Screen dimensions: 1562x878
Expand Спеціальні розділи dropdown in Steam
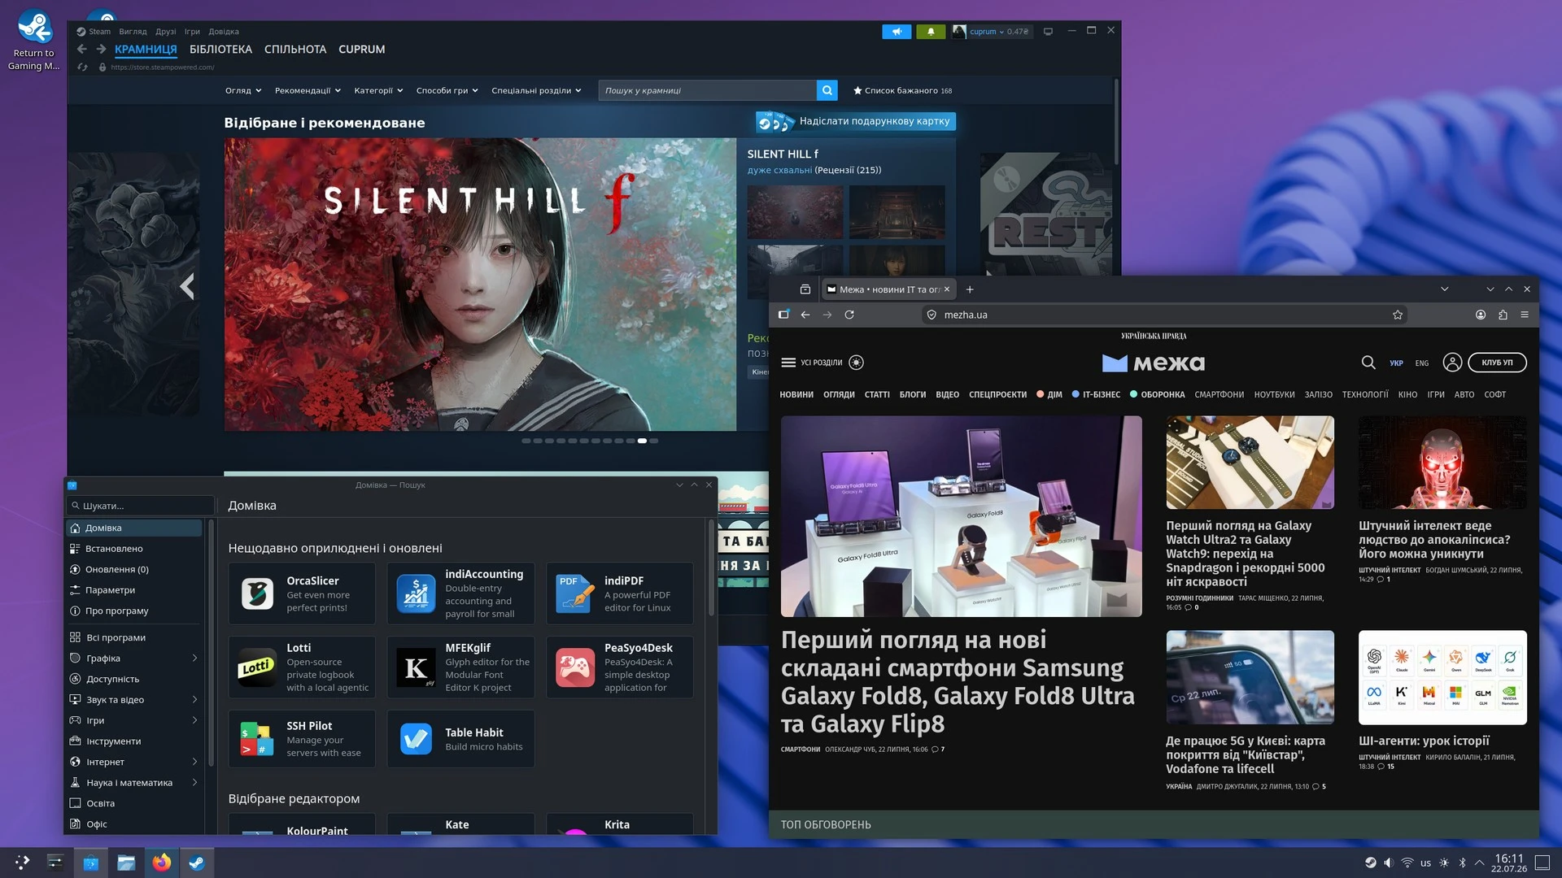coord(536,90)
